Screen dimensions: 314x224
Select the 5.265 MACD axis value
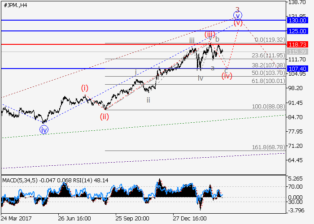pyautogui.click(x=295, y=179)
